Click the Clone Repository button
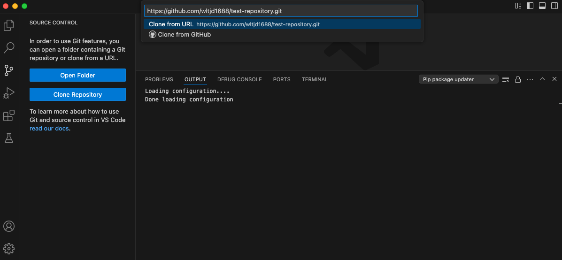This screenshot has height=260, width=562. [x=78, y=94]
